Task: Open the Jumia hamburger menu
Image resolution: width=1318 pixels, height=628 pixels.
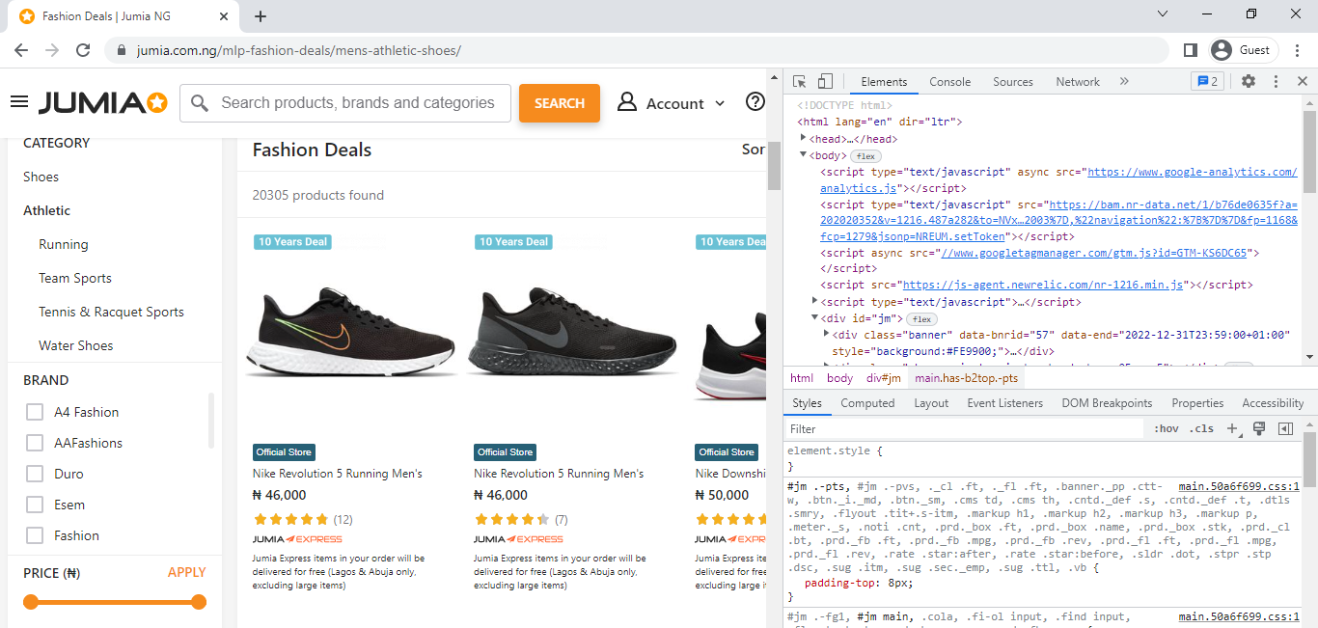Action: click(x=19, y=102)
